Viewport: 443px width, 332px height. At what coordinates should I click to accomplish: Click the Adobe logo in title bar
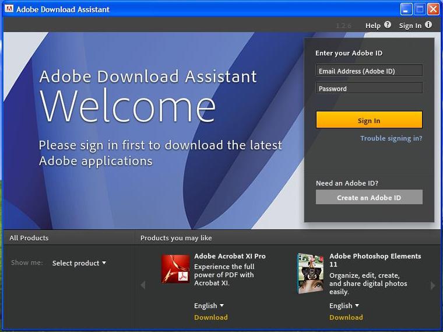pos(9,9)
